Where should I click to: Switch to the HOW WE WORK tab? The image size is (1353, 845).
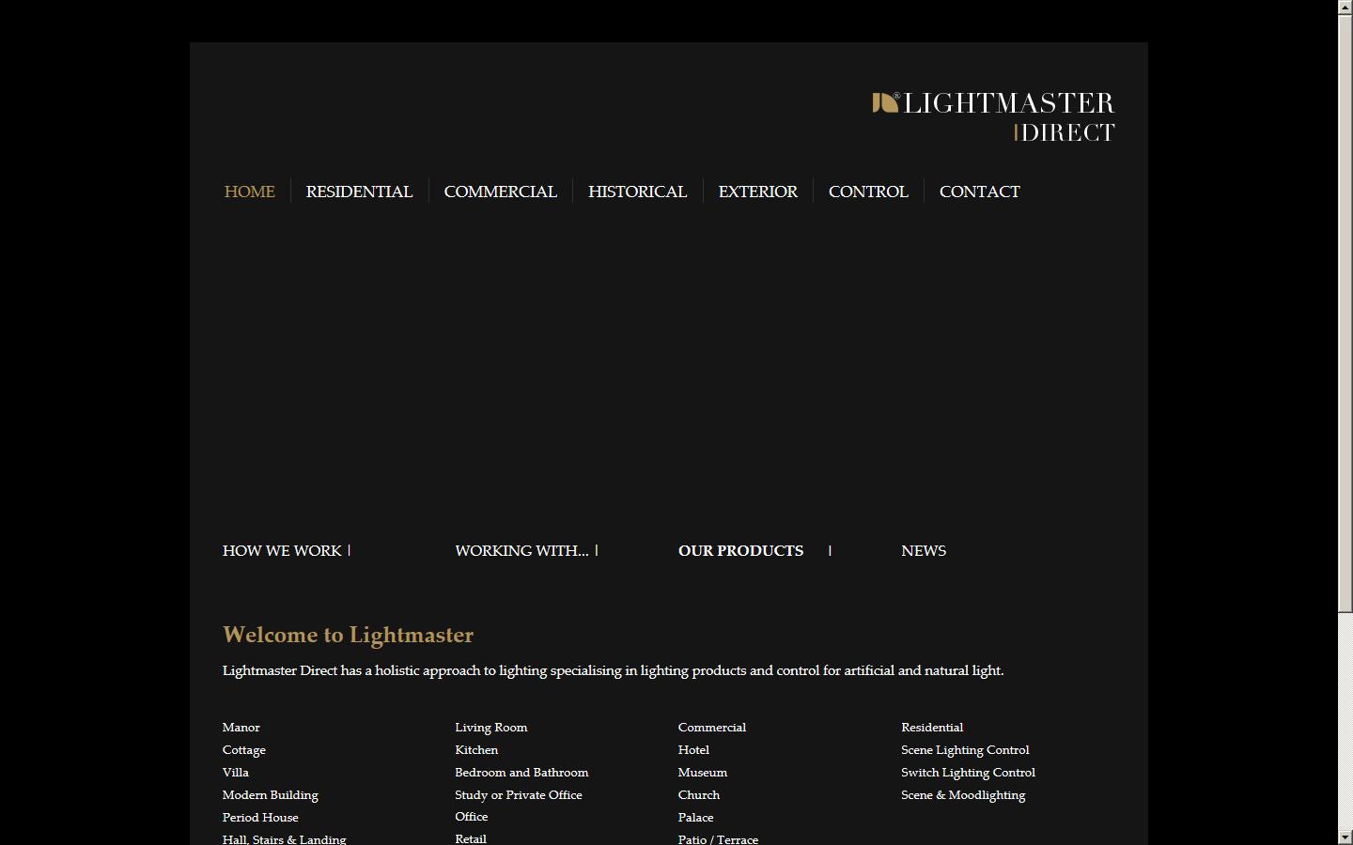tap(281, 551)
